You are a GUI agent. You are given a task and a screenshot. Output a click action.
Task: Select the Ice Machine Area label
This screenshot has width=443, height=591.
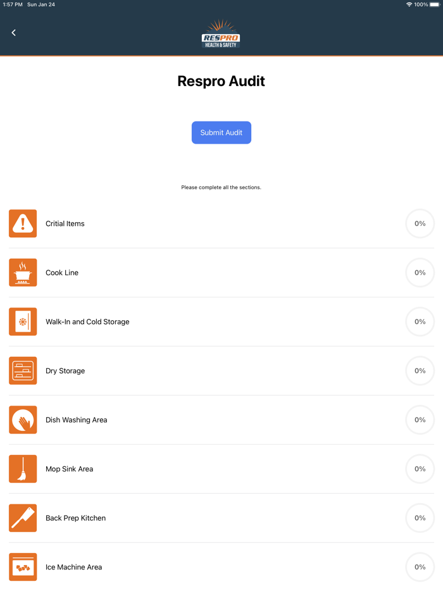point(73,567)
